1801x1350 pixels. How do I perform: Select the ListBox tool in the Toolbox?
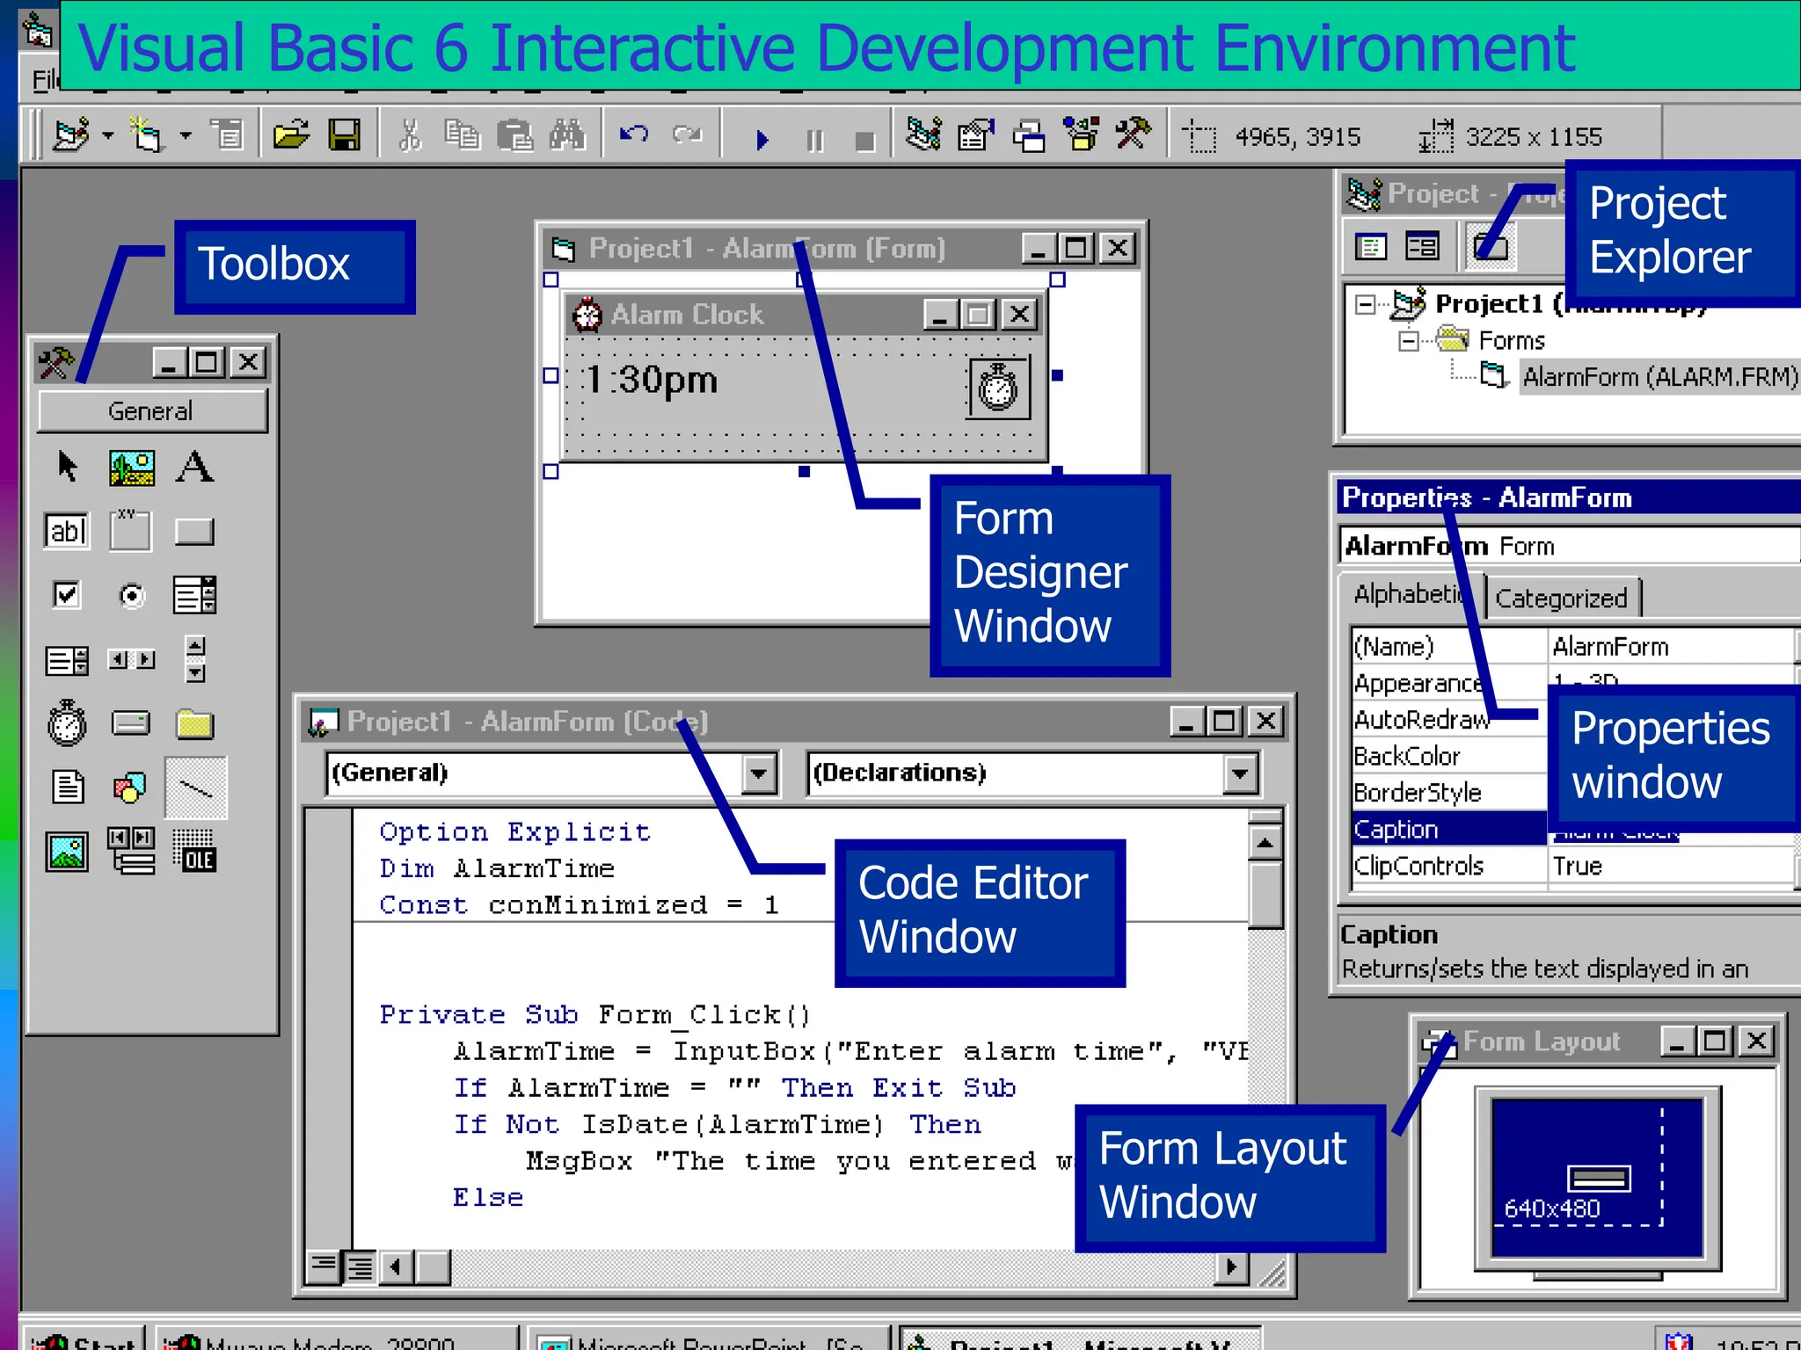coord(67,660)
